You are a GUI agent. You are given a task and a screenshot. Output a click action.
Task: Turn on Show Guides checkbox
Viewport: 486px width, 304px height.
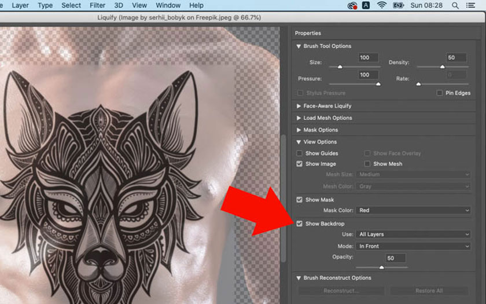pos(299,153)
